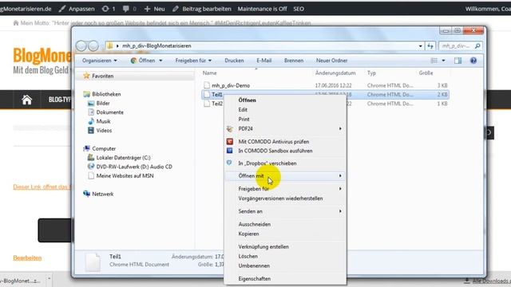
Task: Select Computer in the navigation pane
Action: tap(104, 148)
